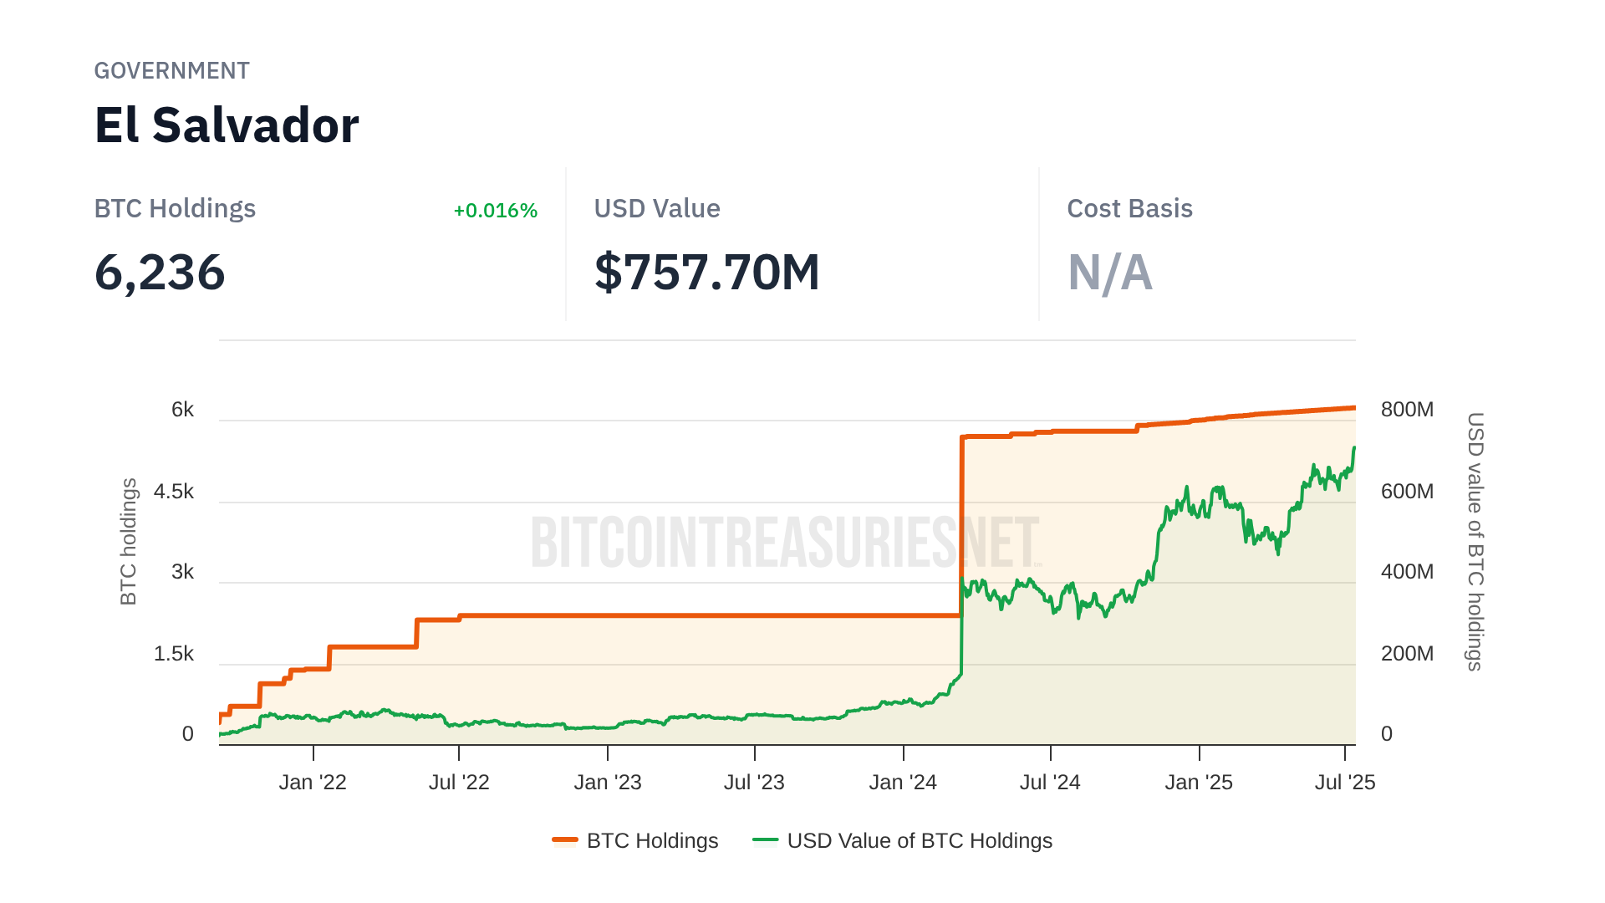Click the GOVERNMENT category label
The height and width of the screenshot is (903, 1605).
tap(171, 71)
